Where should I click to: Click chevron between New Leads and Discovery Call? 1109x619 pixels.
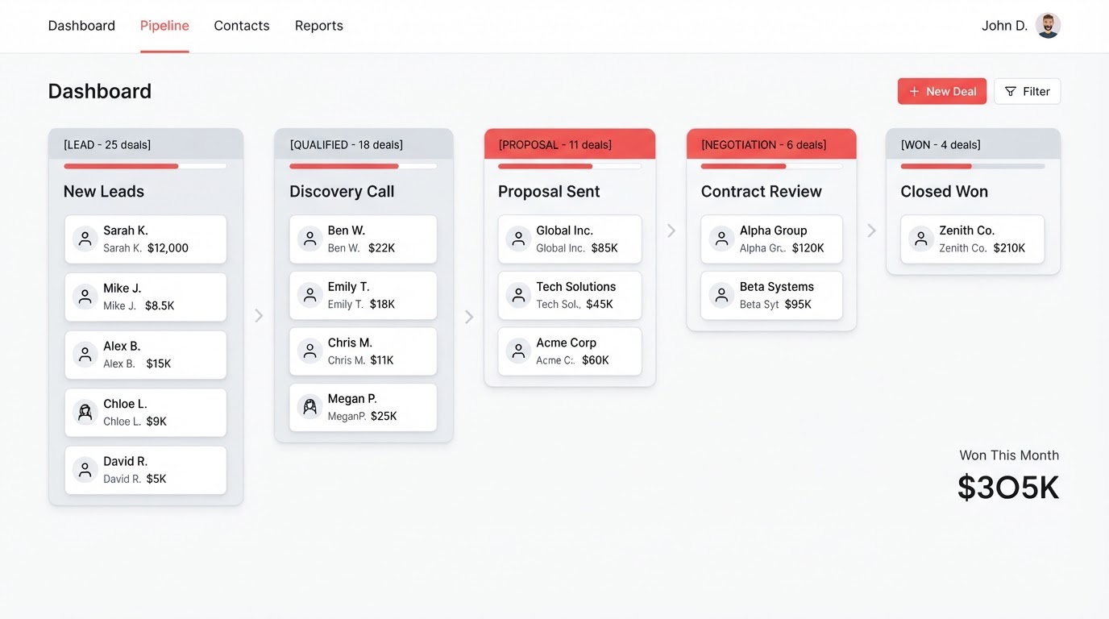pyautogui.click(x=259, y=316)
